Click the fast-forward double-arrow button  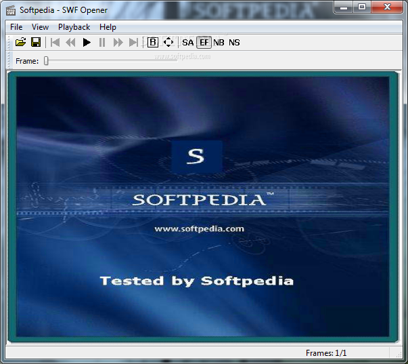118,42
